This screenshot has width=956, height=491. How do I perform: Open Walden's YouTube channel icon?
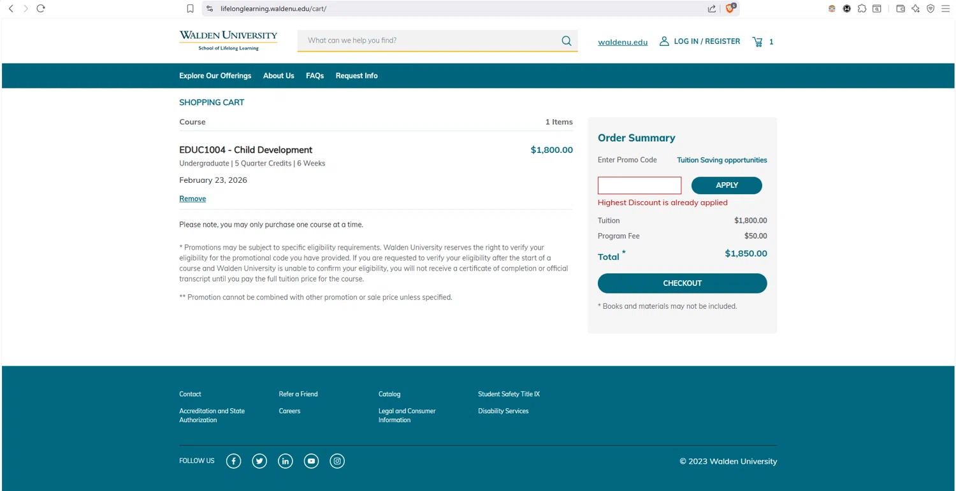point(311,461)
